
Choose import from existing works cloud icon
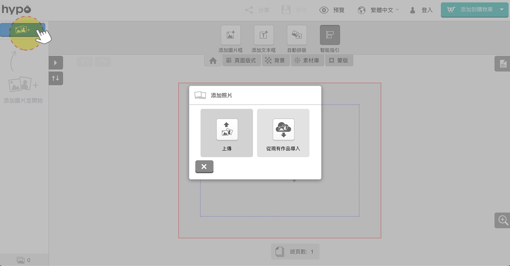coord(283,129)
